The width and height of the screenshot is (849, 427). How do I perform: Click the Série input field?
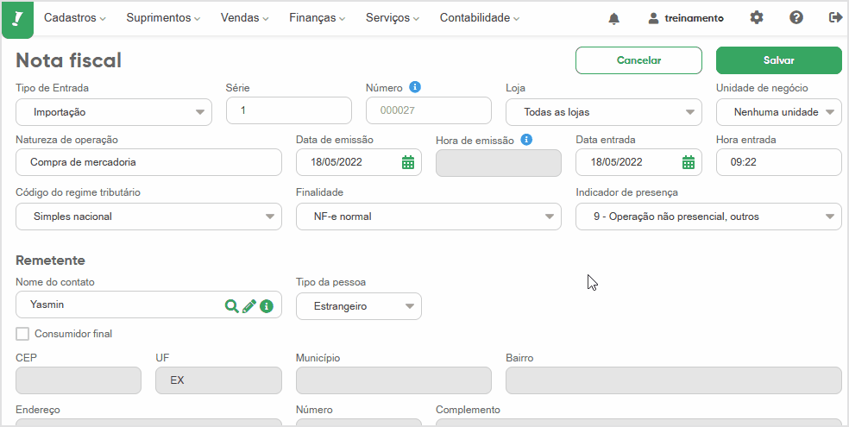[x=289, y=110]
